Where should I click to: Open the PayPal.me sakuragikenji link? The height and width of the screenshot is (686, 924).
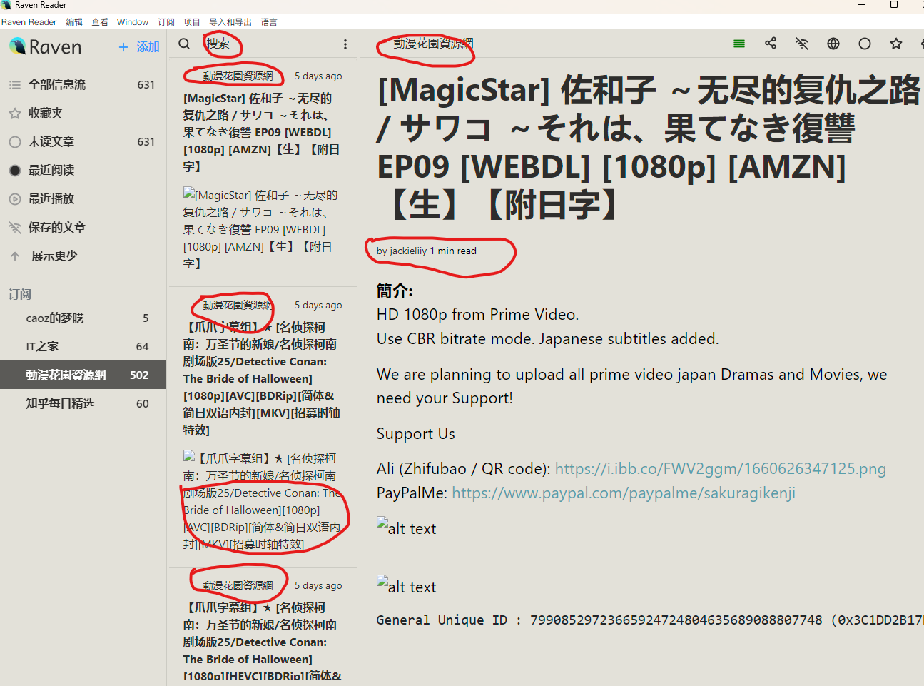pos(624,493)
